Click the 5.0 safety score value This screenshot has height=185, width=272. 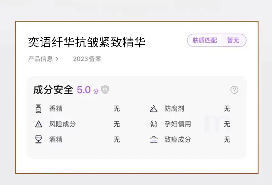coord(84,90)
